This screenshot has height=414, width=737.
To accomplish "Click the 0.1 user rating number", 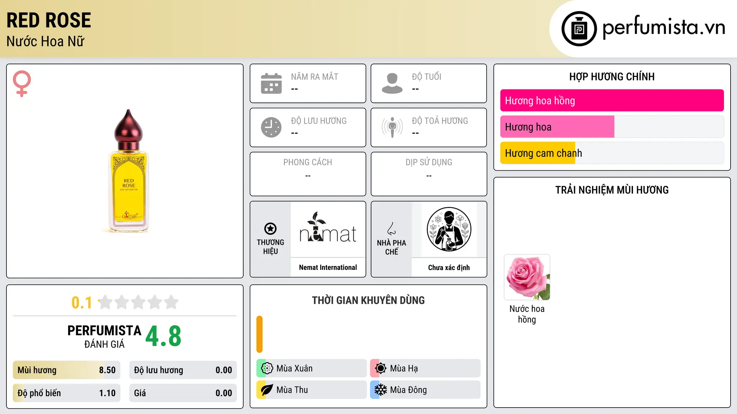I will click(82, 303).
